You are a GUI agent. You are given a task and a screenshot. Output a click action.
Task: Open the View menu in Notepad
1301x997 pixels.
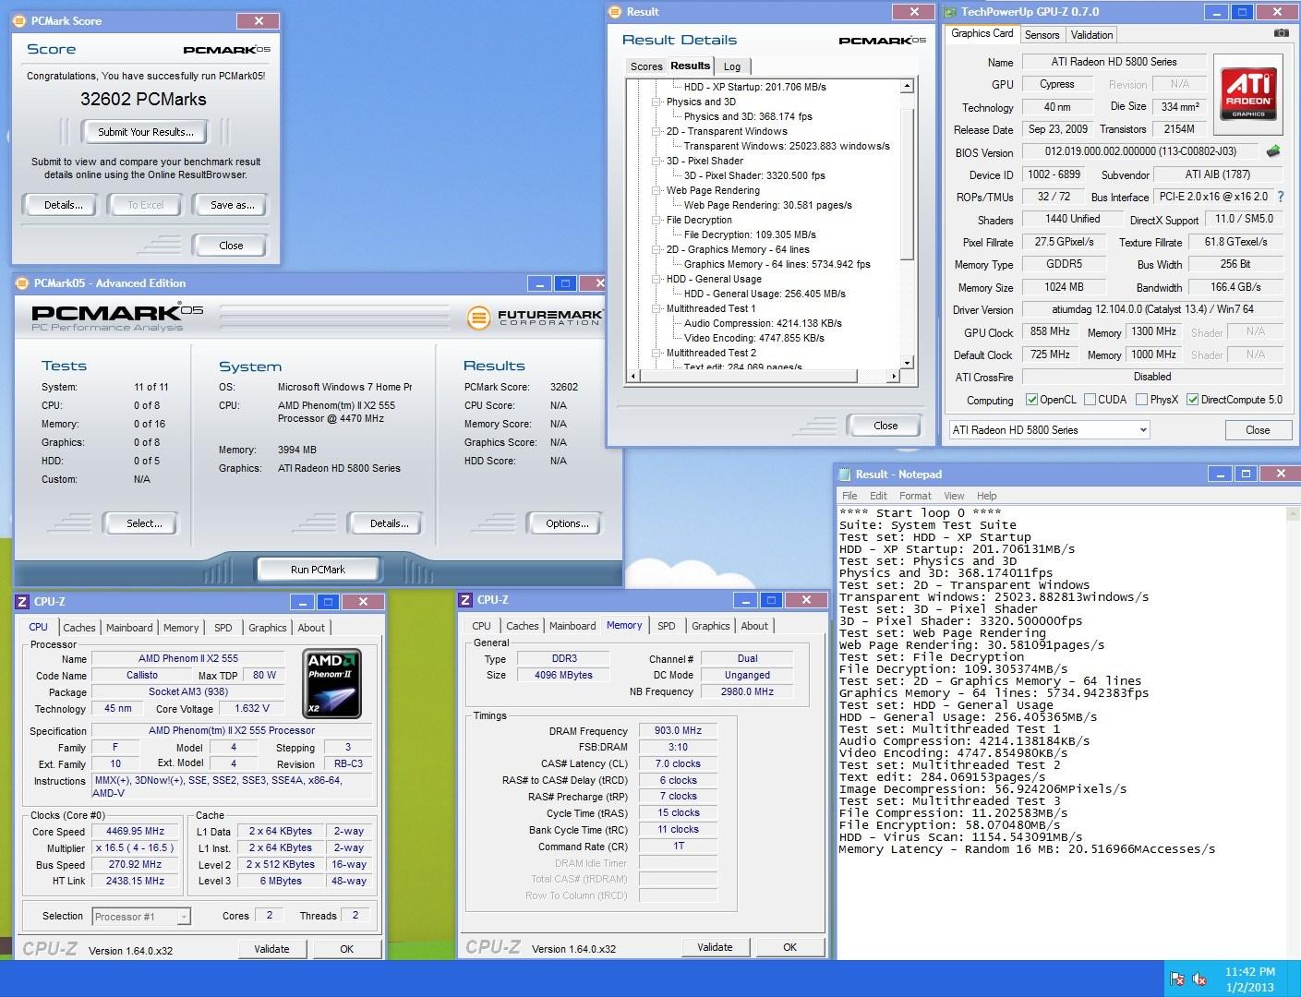click(954, 496)
